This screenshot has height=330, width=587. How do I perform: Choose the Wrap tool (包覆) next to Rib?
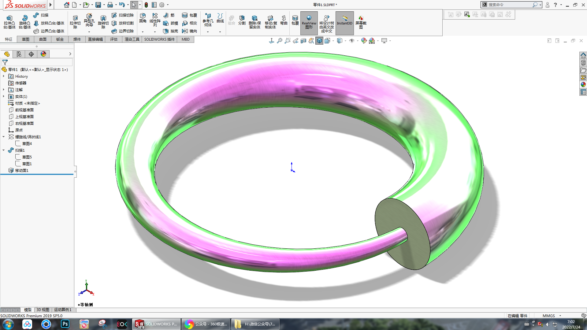point(189,15)
